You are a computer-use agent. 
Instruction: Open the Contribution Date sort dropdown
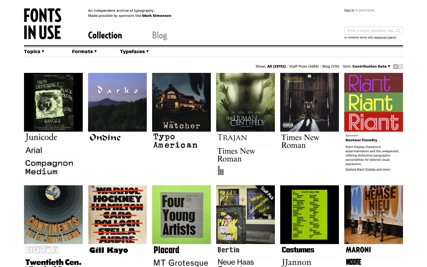(x=371, y=66)
